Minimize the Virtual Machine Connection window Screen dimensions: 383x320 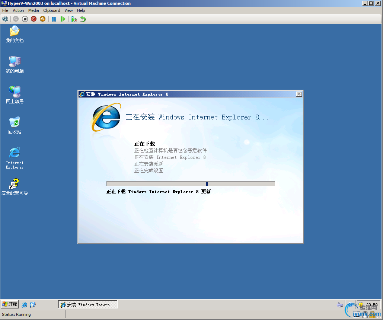pyautogui.click(x=365, y=3)
